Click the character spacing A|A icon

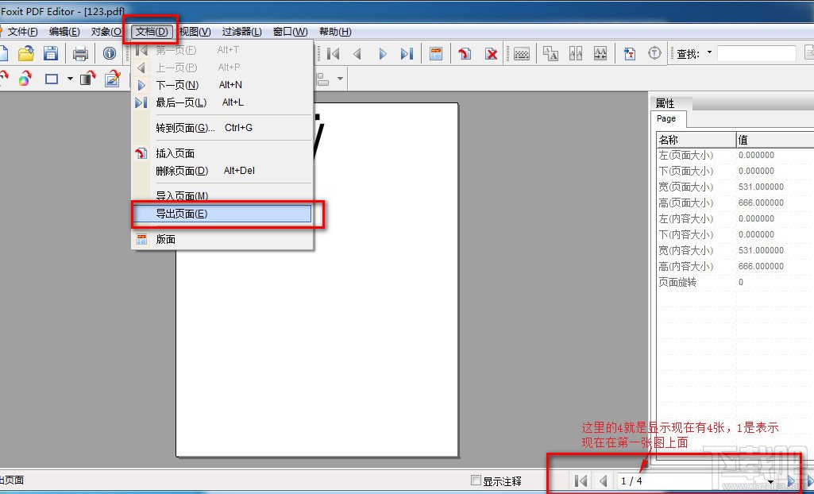[576, 53]
